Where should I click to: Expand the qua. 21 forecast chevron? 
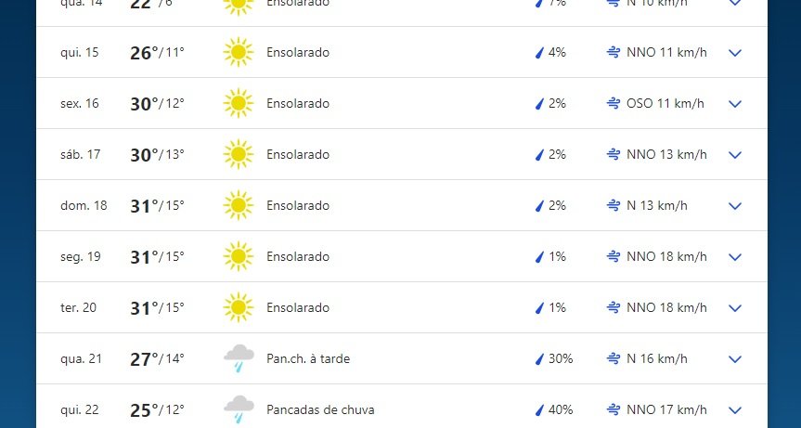pyautogui.click(x=734, y=359)
